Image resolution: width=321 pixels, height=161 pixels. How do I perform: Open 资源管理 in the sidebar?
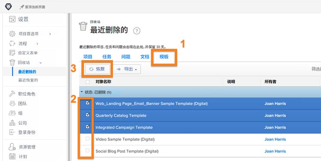click(x=27, y=147)
